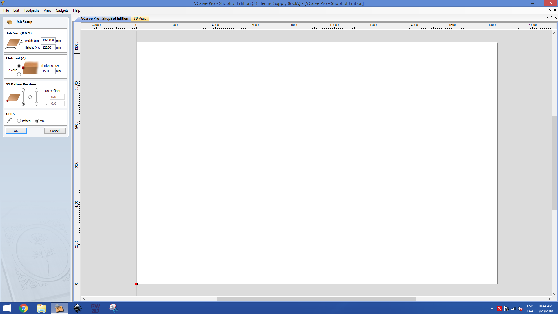Click the Height (y) input field
558x314 pixels.
coord(48,47)
